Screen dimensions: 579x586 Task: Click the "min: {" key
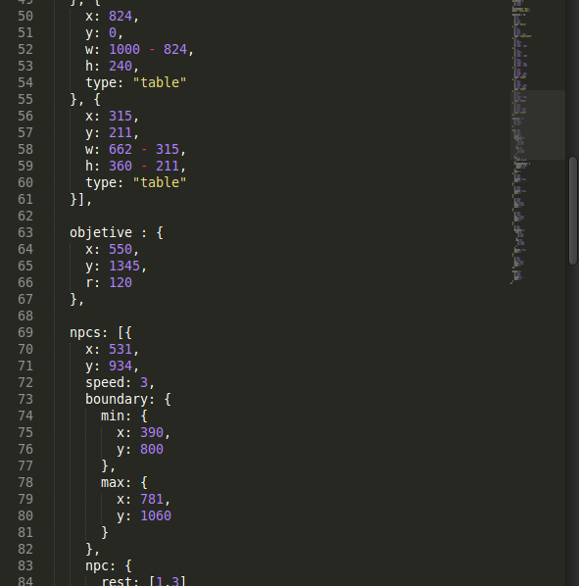click(x=124, y=415)
